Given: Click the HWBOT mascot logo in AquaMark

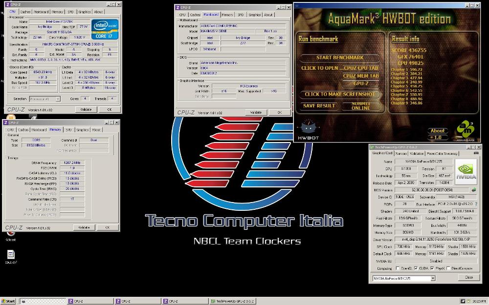Looking at the screenshot, I should (x=308, y=129).
